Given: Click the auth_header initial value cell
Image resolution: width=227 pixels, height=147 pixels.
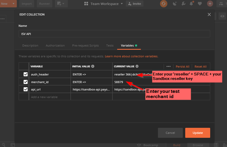Looking at the screenshot, I should pos(91,74).
